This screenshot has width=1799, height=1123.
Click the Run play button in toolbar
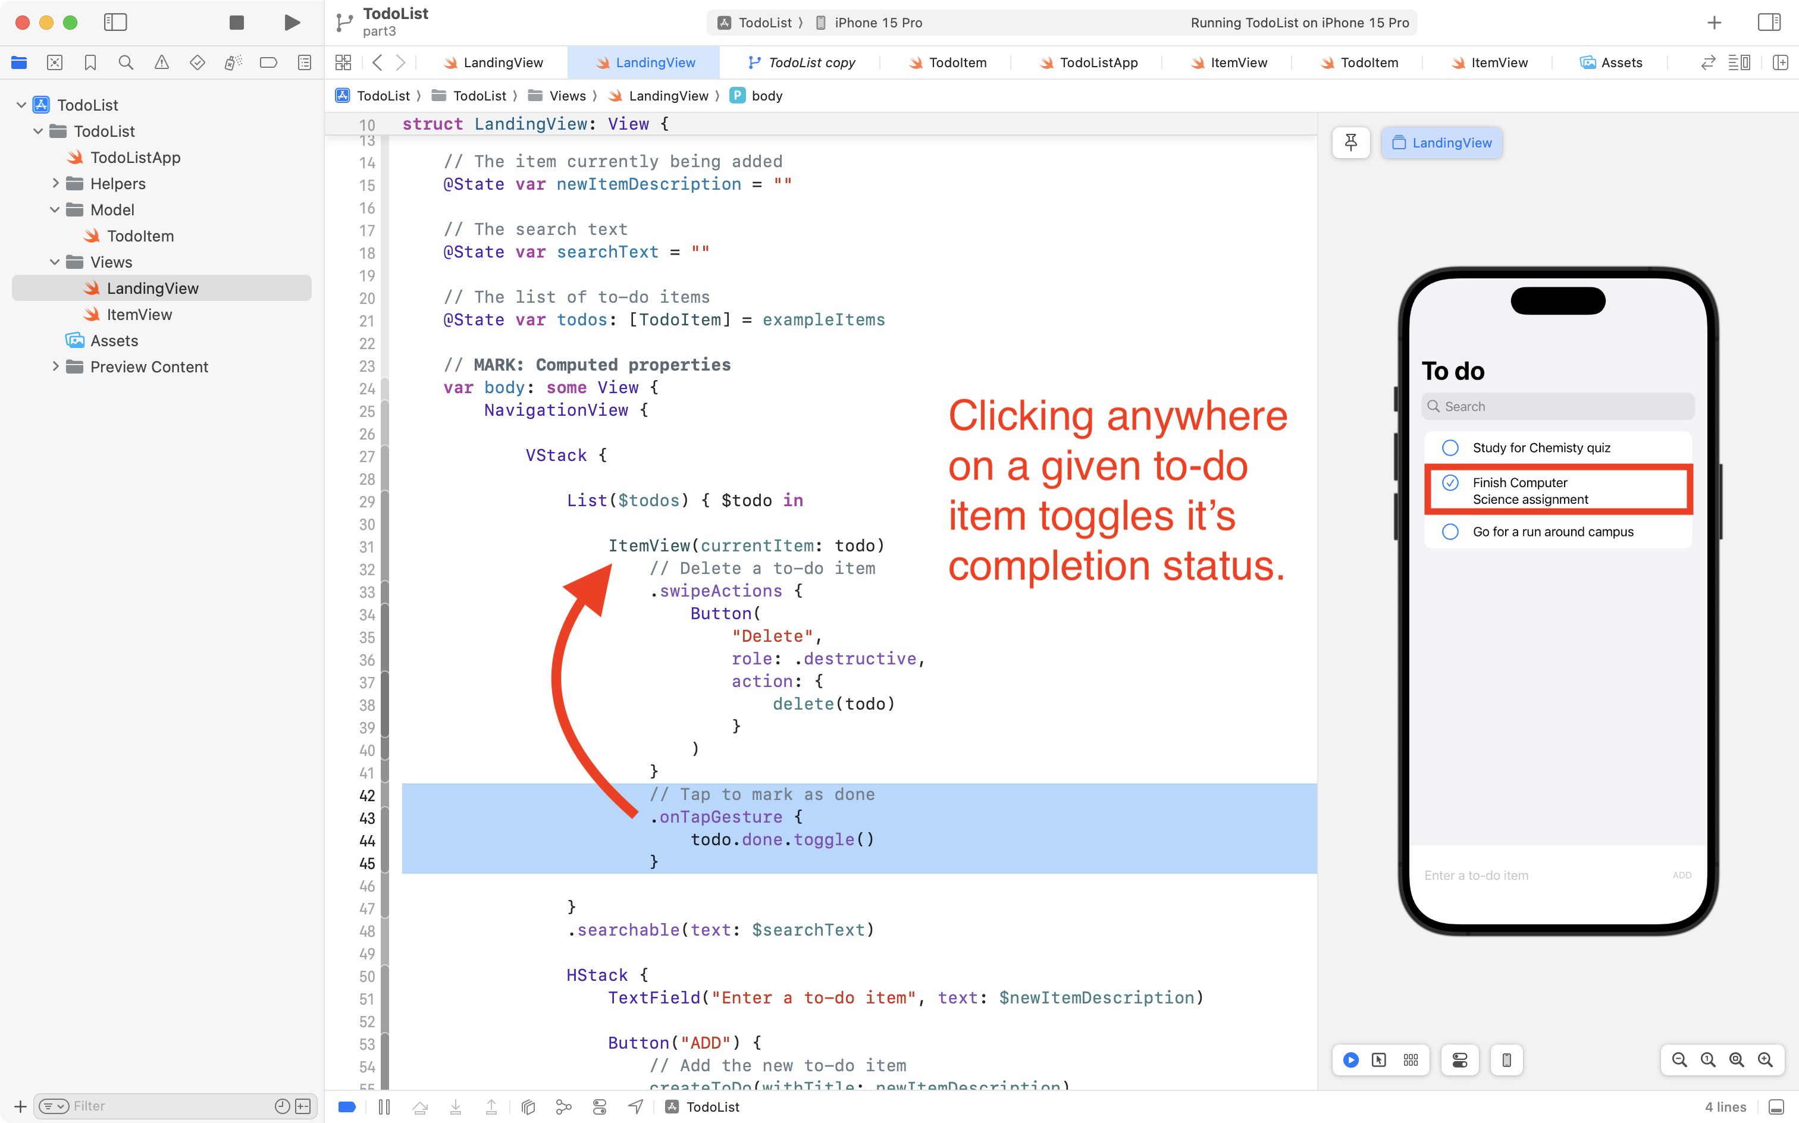pyautogui.click(x=292, y=22)
